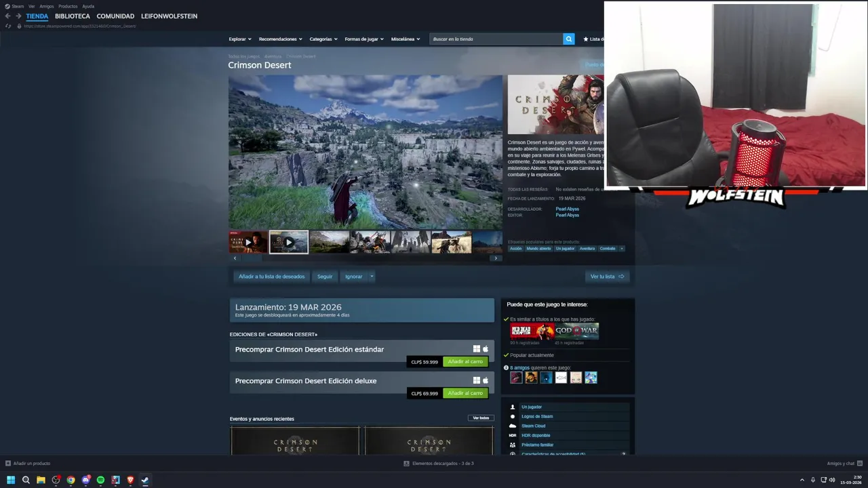The width and height of the screenshot is (868, 488).
Task: Open the Red Dead Redemption thumbnail
Action: point(532,331)
